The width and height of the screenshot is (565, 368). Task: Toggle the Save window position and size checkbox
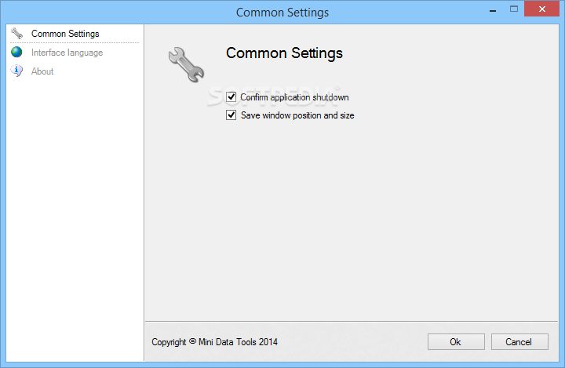click(231, 115)
